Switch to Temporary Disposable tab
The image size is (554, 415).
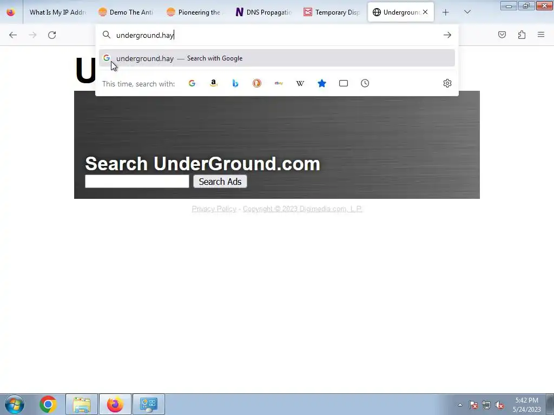tap(332, 12)
